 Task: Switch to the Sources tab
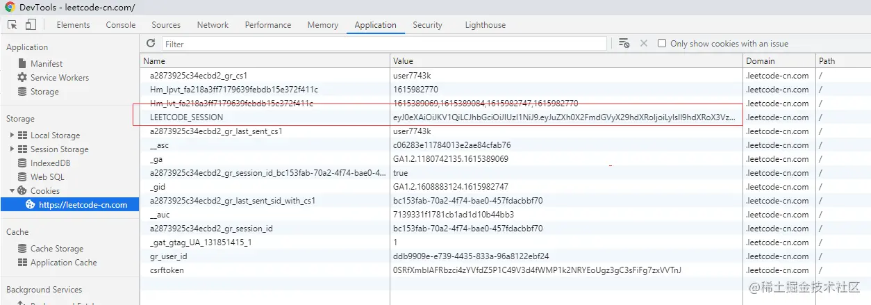(x=166, y=25)
